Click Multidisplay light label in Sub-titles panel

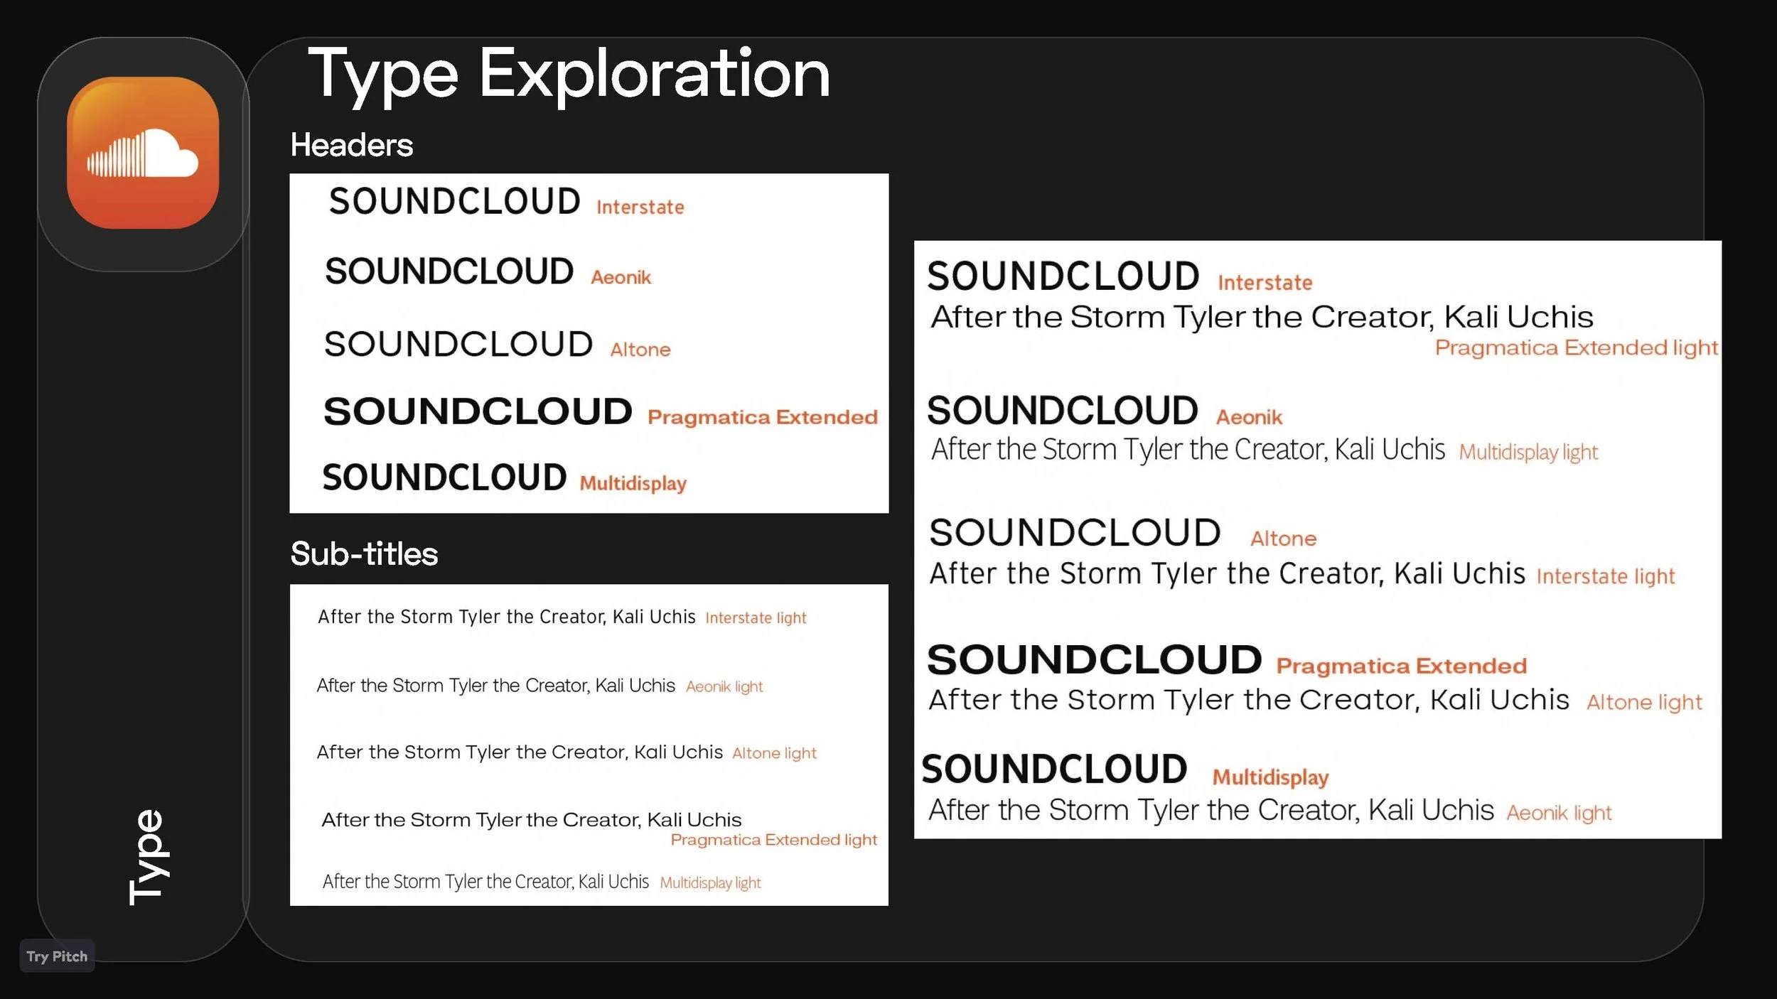(710, 882)
